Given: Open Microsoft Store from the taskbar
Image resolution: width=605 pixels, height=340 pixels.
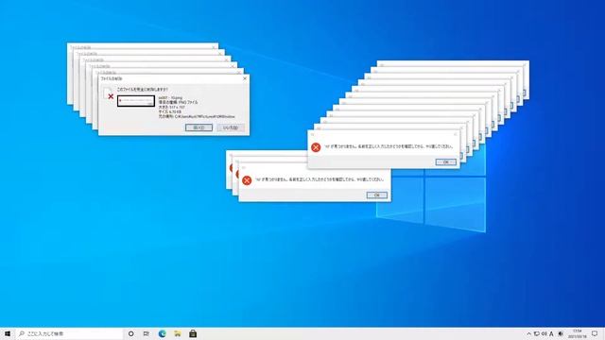Looking at the screenshot, I should pos(193,333).
